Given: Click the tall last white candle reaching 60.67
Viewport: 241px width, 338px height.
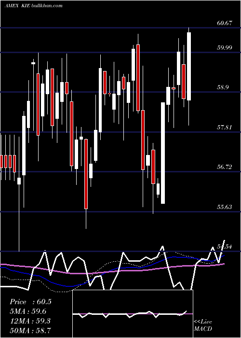Looking at the screenshot, I should pos(189,67).
